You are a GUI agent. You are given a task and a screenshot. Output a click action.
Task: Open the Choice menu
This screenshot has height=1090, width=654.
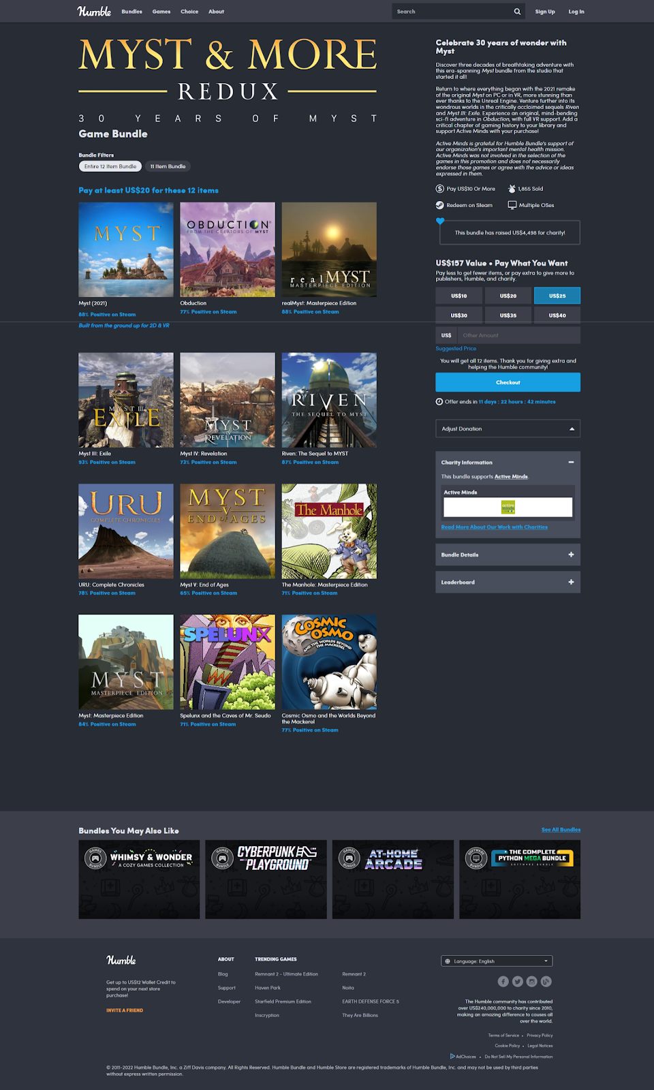[x=189, y=12]
